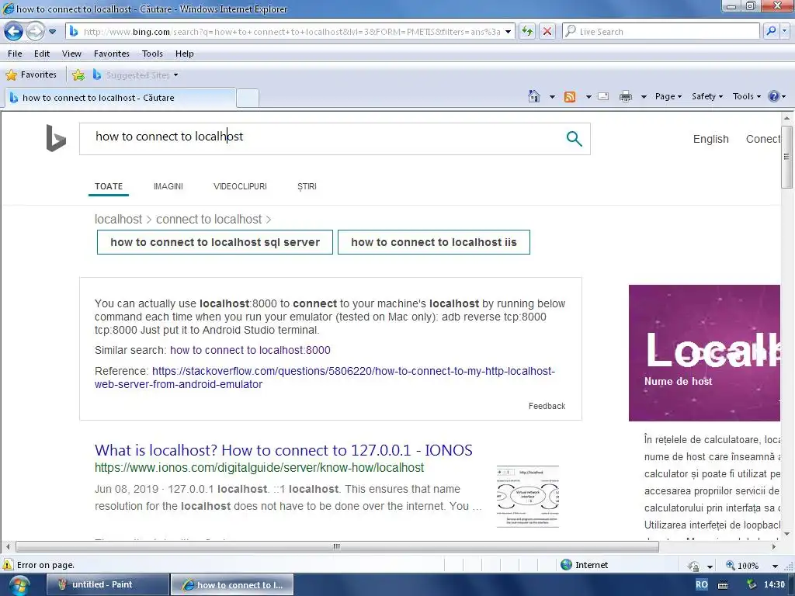Open 'What is localhost?' IONOS result
Screen dimensions: 795x596
pyautogui.click(x=283, y=450)
